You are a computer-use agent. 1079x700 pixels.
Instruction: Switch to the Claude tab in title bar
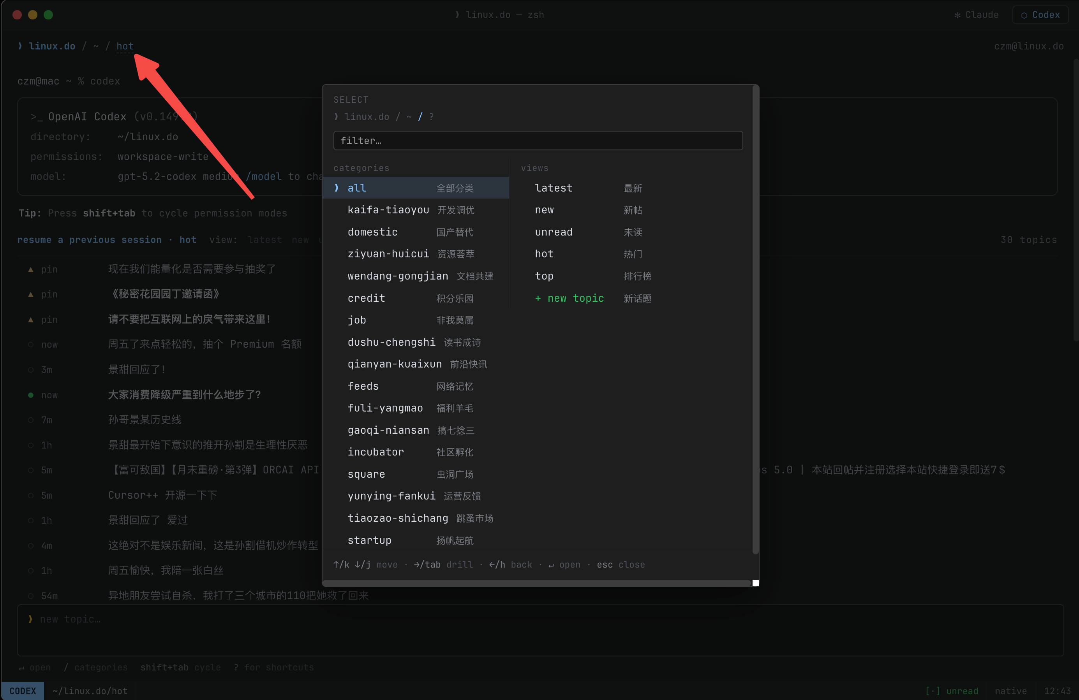[976, 14]
